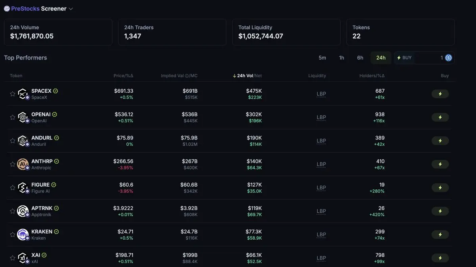
Task: Favorite ANDURL with its star icon
Action: (x=13, y=141)
